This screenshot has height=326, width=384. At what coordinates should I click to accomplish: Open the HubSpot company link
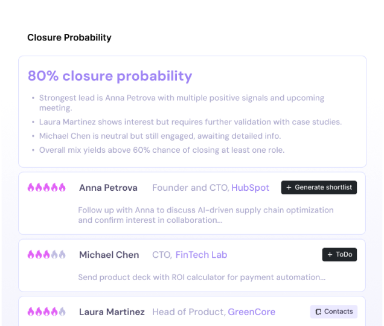coord(250,188)
